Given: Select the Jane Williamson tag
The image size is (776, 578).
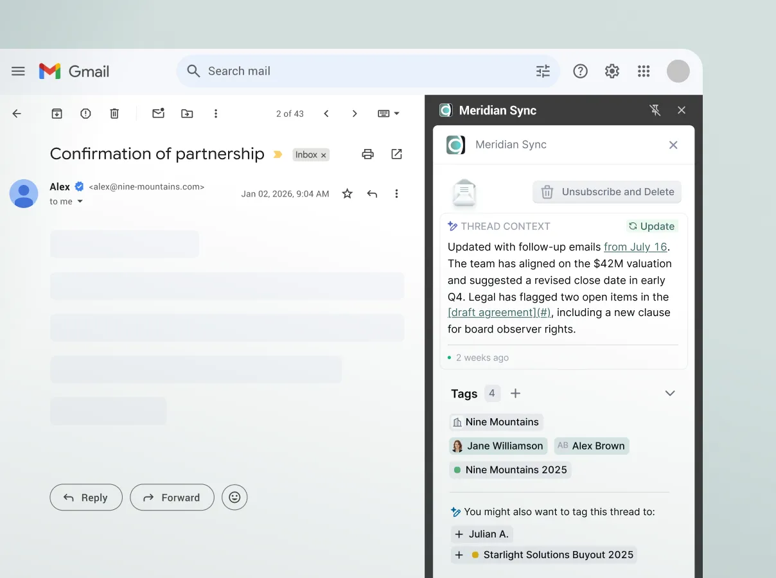Looking at the screenshot, I should click(x=498, y=446).
